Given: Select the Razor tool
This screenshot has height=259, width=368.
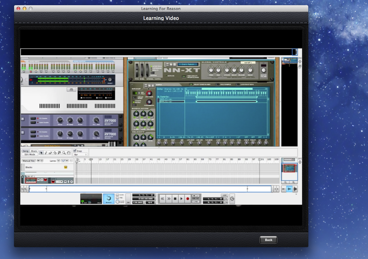Looking at the screenshot, I should point(55,152).
